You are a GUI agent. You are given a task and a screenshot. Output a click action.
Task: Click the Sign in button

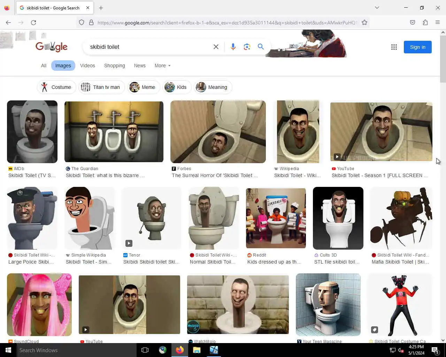(417, 47)
